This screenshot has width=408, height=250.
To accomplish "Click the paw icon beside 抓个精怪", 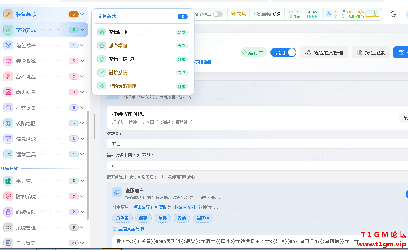I will pos(102,46).
